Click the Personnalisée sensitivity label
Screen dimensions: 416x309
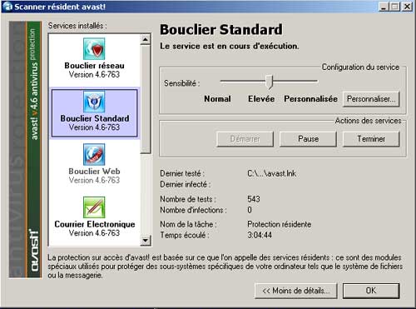[x=310, y=99]
